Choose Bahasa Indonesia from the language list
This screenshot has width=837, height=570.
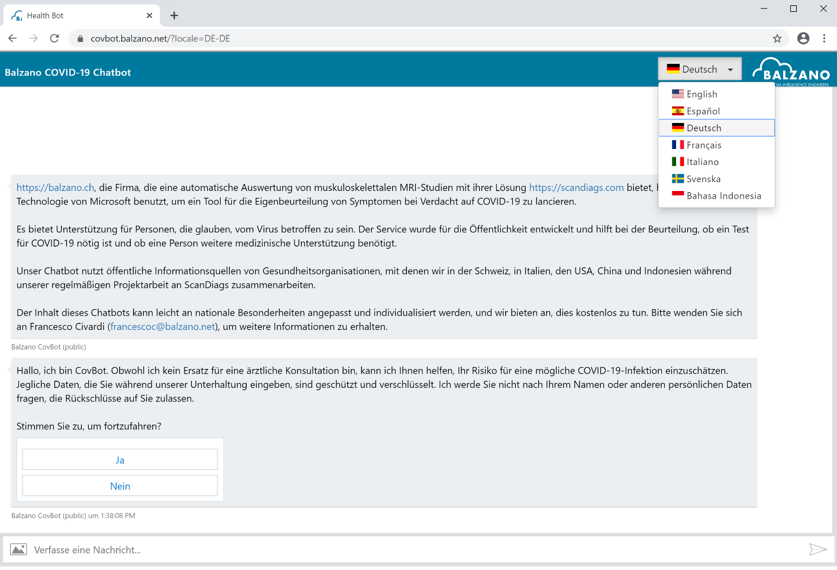[716, 196]
